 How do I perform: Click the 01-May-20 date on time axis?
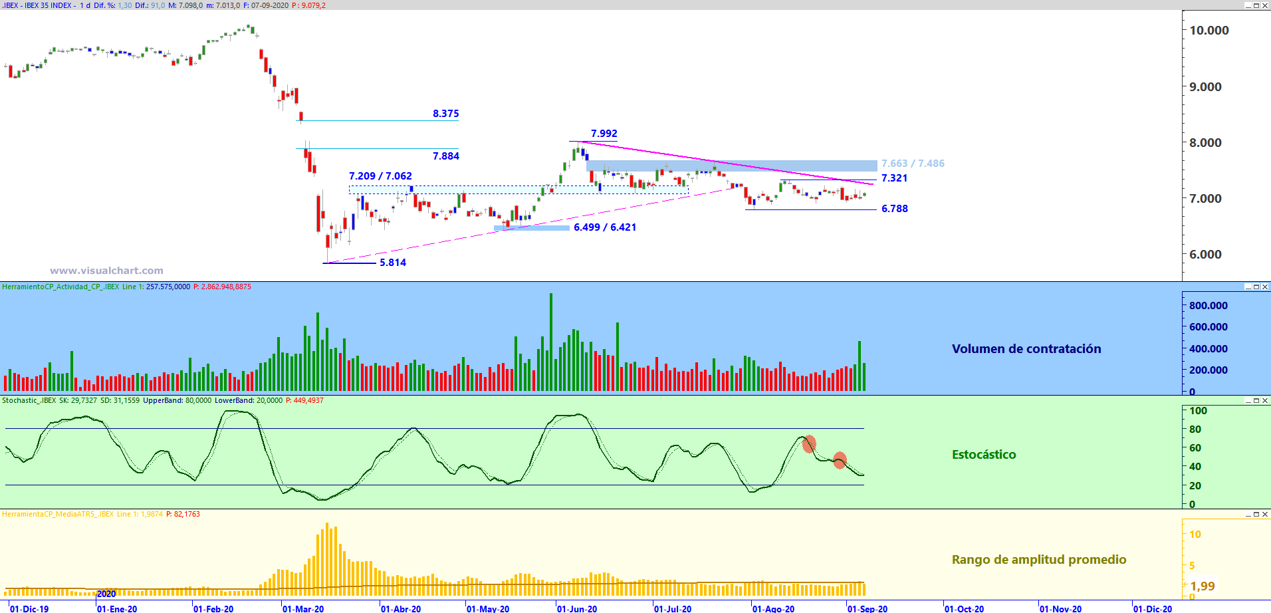point(488,609)
